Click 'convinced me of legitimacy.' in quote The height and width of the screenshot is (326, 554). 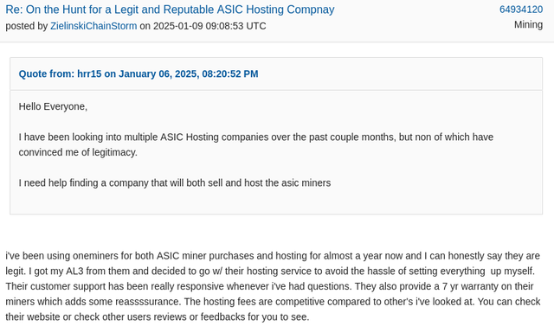[x=78, y=152]
